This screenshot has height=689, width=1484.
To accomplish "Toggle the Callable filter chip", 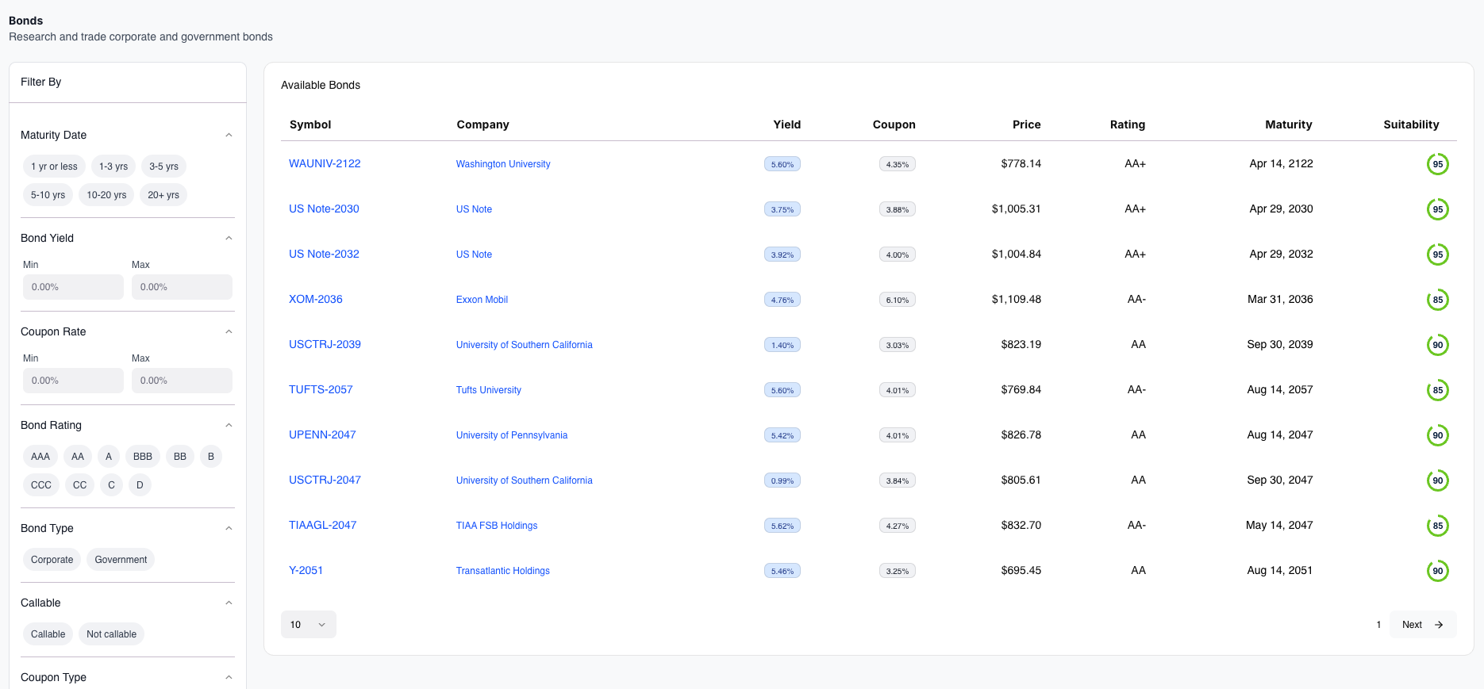I will click(48, 634).
